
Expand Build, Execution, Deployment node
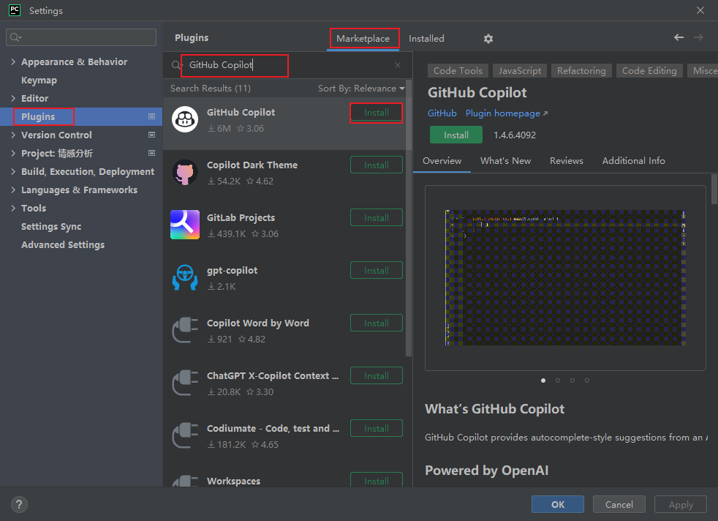pyautogui.click(x=13, y=171)
